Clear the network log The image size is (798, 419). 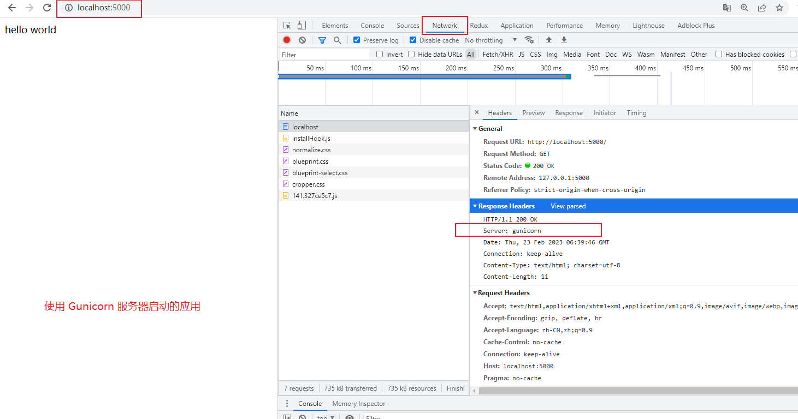[x=302, y=40]
